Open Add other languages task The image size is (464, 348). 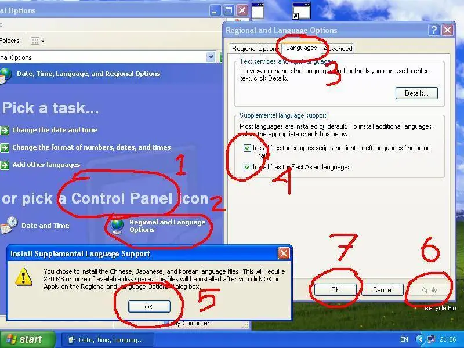[46, 165]
